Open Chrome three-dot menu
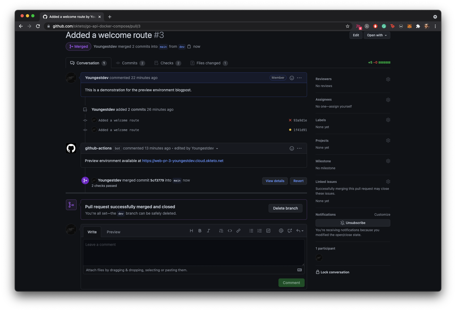456x311 pixels. (x=435, y=26)
